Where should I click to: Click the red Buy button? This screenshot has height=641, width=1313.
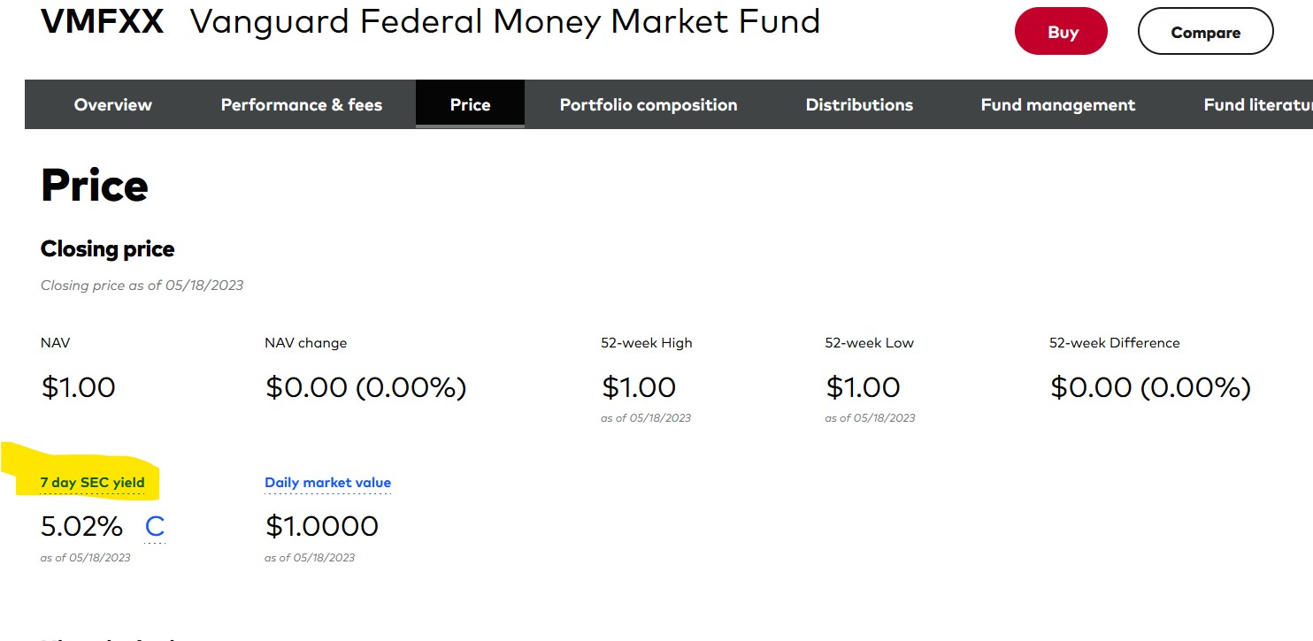click(1061, 33)
